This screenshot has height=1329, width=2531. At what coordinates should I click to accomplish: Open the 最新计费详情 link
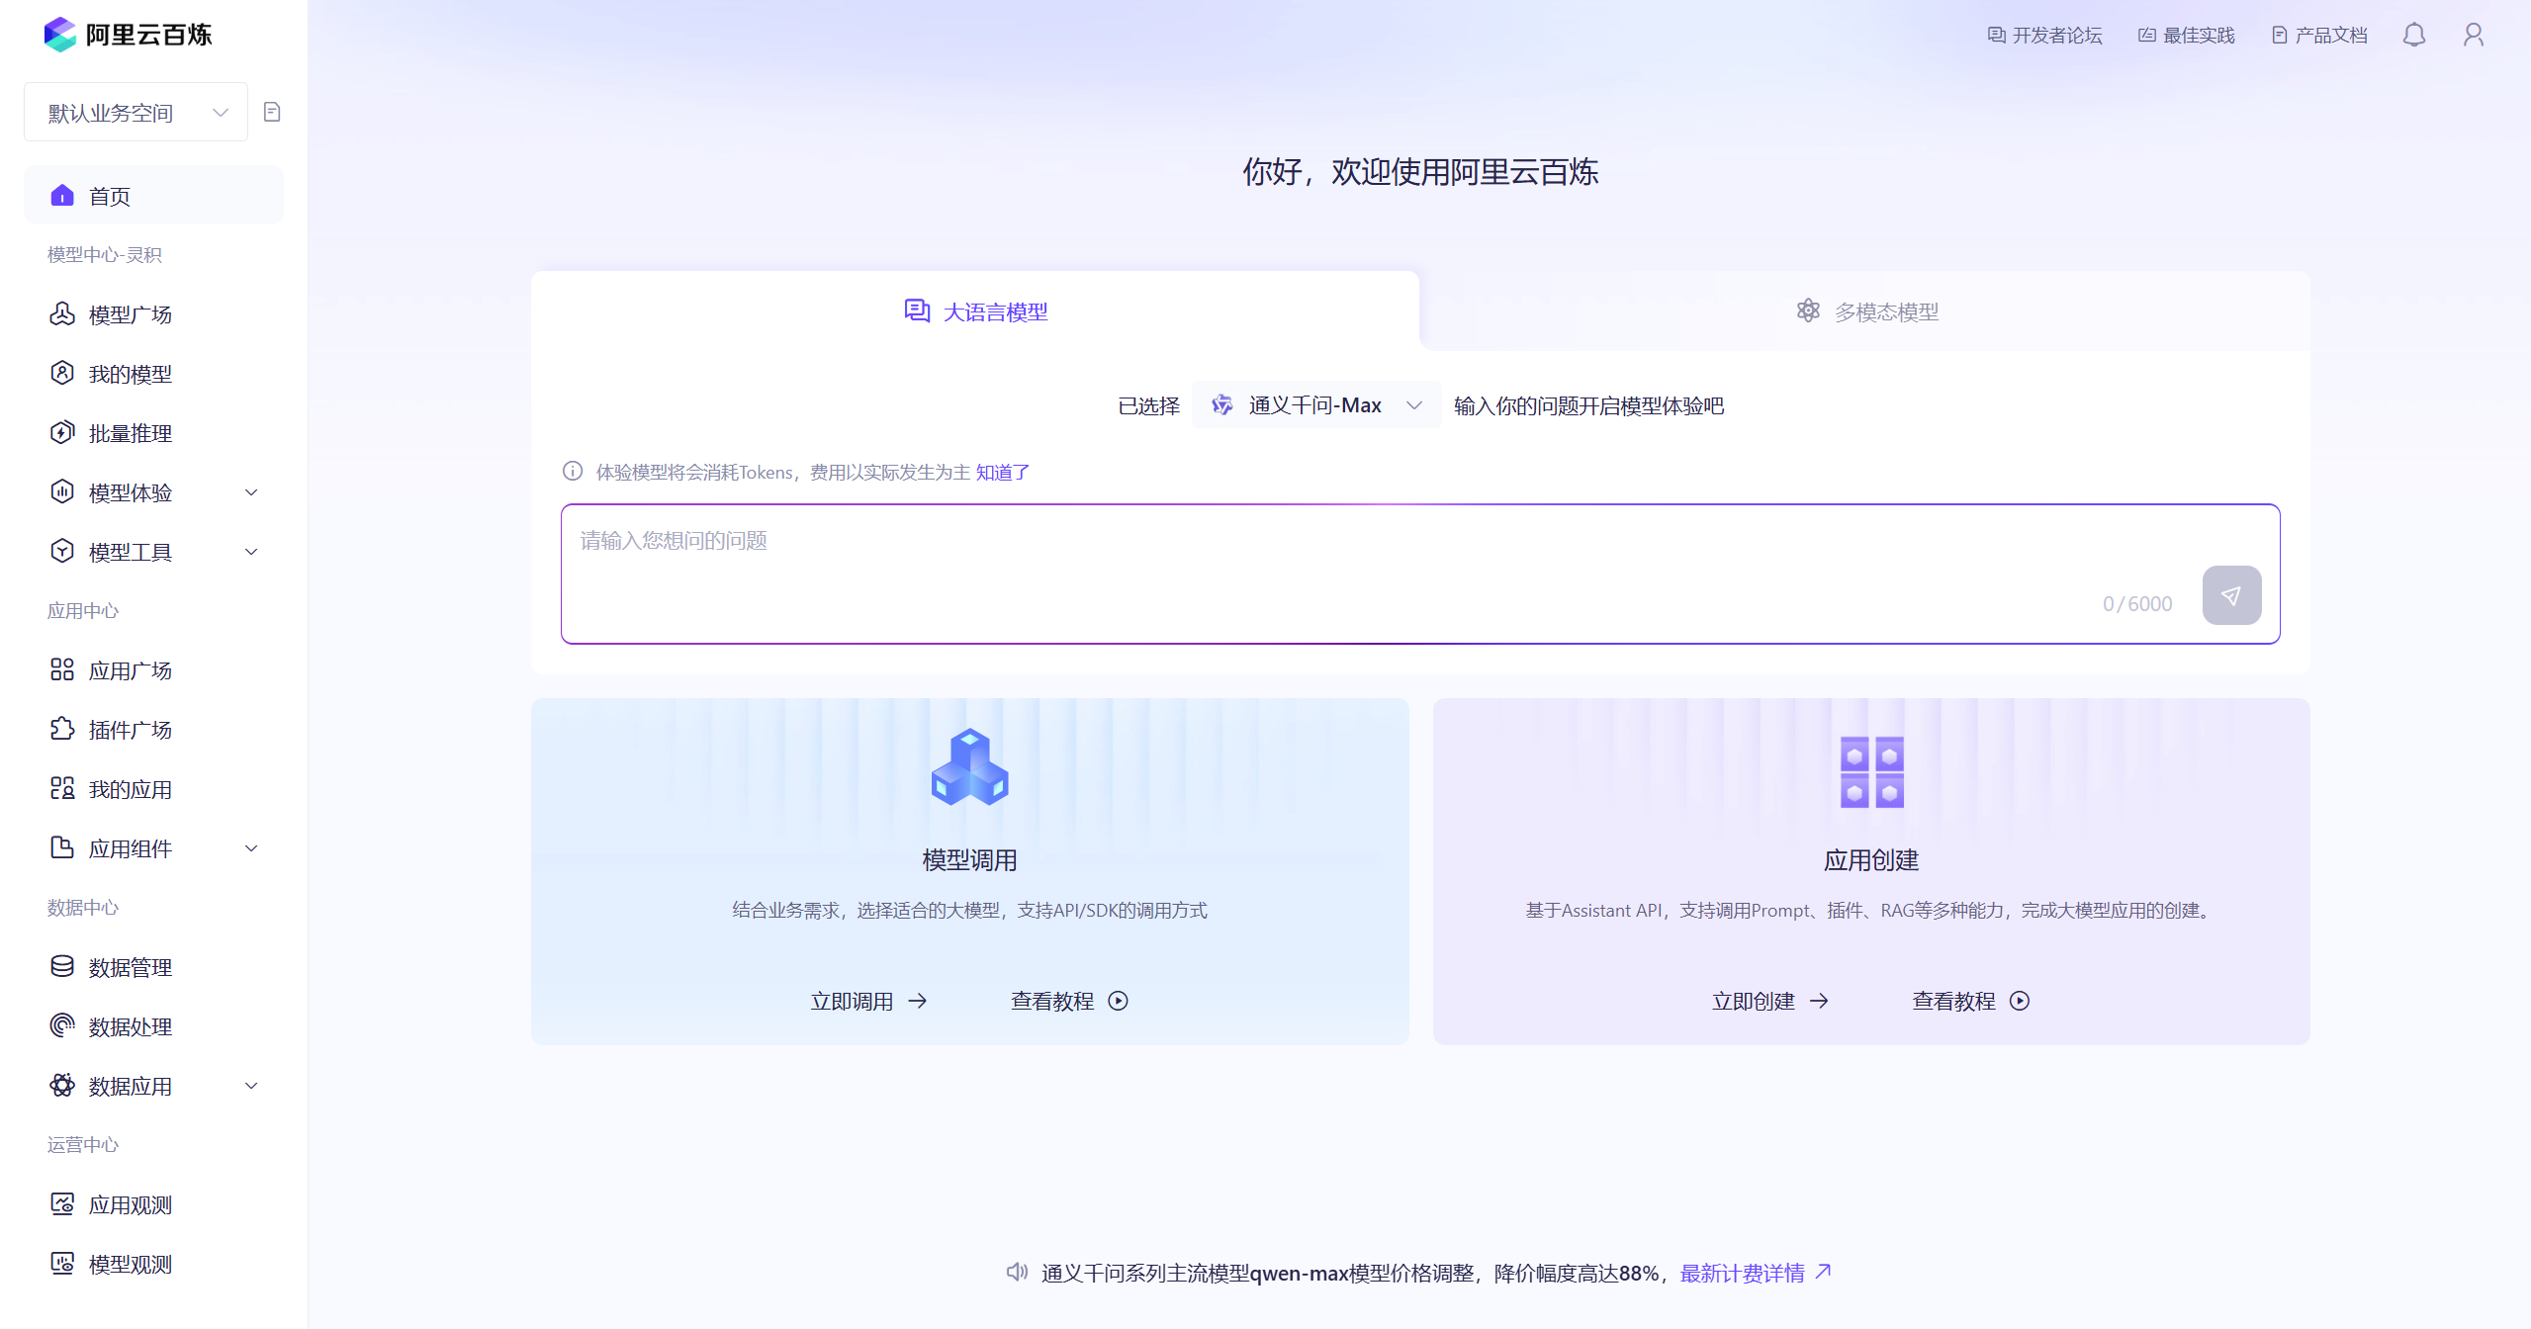[1757, 1273]
